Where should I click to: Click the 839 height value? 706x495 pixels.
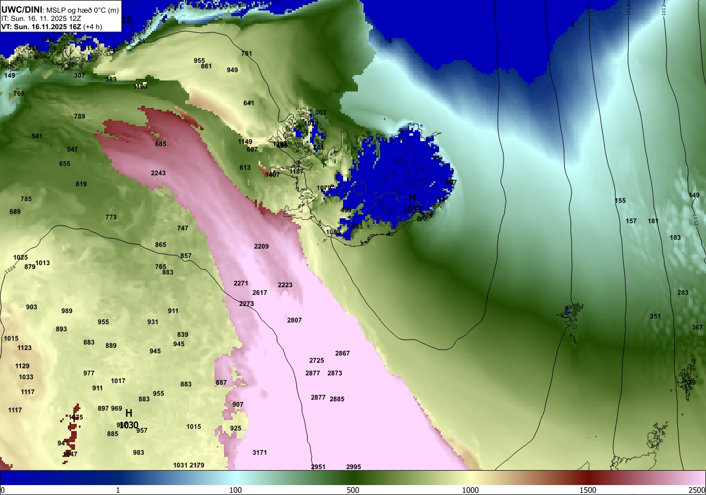(x=183, y=335)
